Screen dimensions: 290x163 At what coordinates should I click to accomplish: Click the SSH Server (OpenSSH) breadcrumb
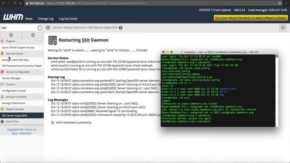(103, 28)
